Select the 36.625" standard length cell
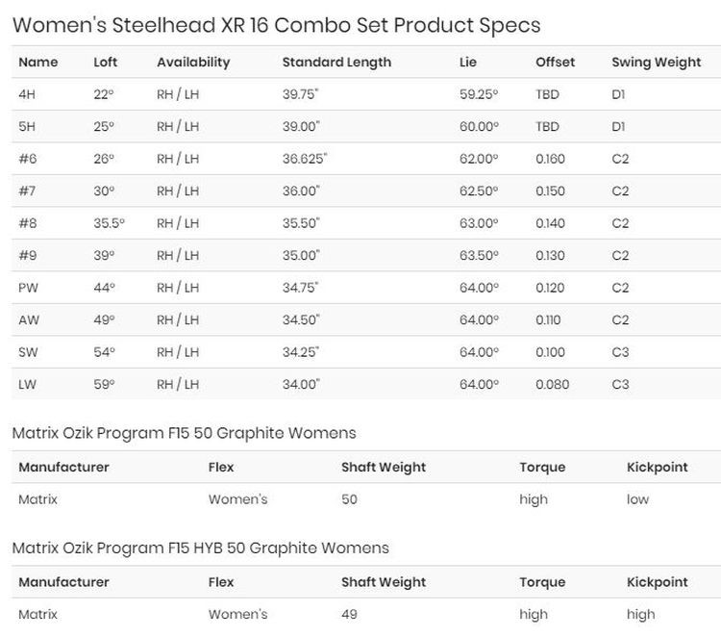721x637 pixels. (305, 159)
